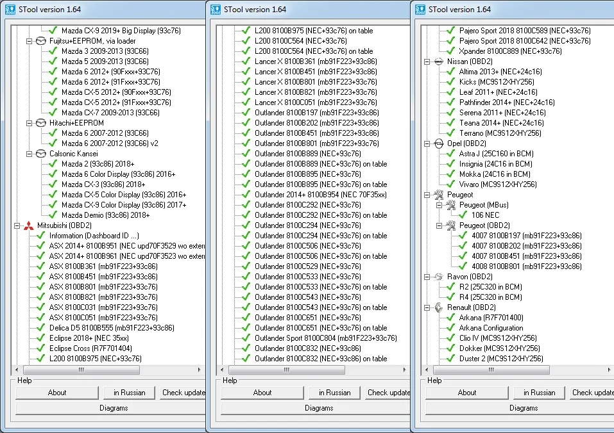
Task: Collapse the Mitsubishi (OBD2) branch
Action: pyautogui.click(x=17, y=225)
